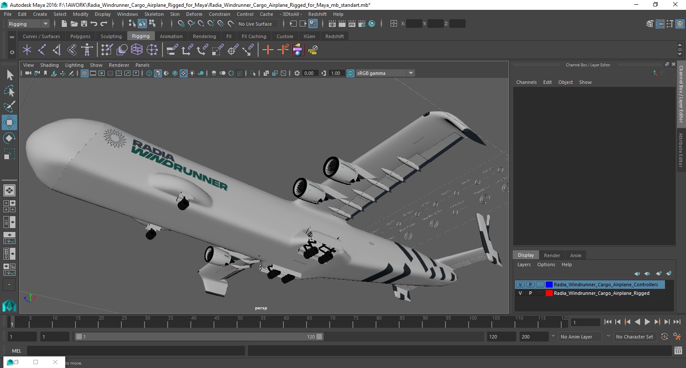Screen dimensions: 686x368
Task: Click the Open Scene folder icon
Action: [74, 24]
